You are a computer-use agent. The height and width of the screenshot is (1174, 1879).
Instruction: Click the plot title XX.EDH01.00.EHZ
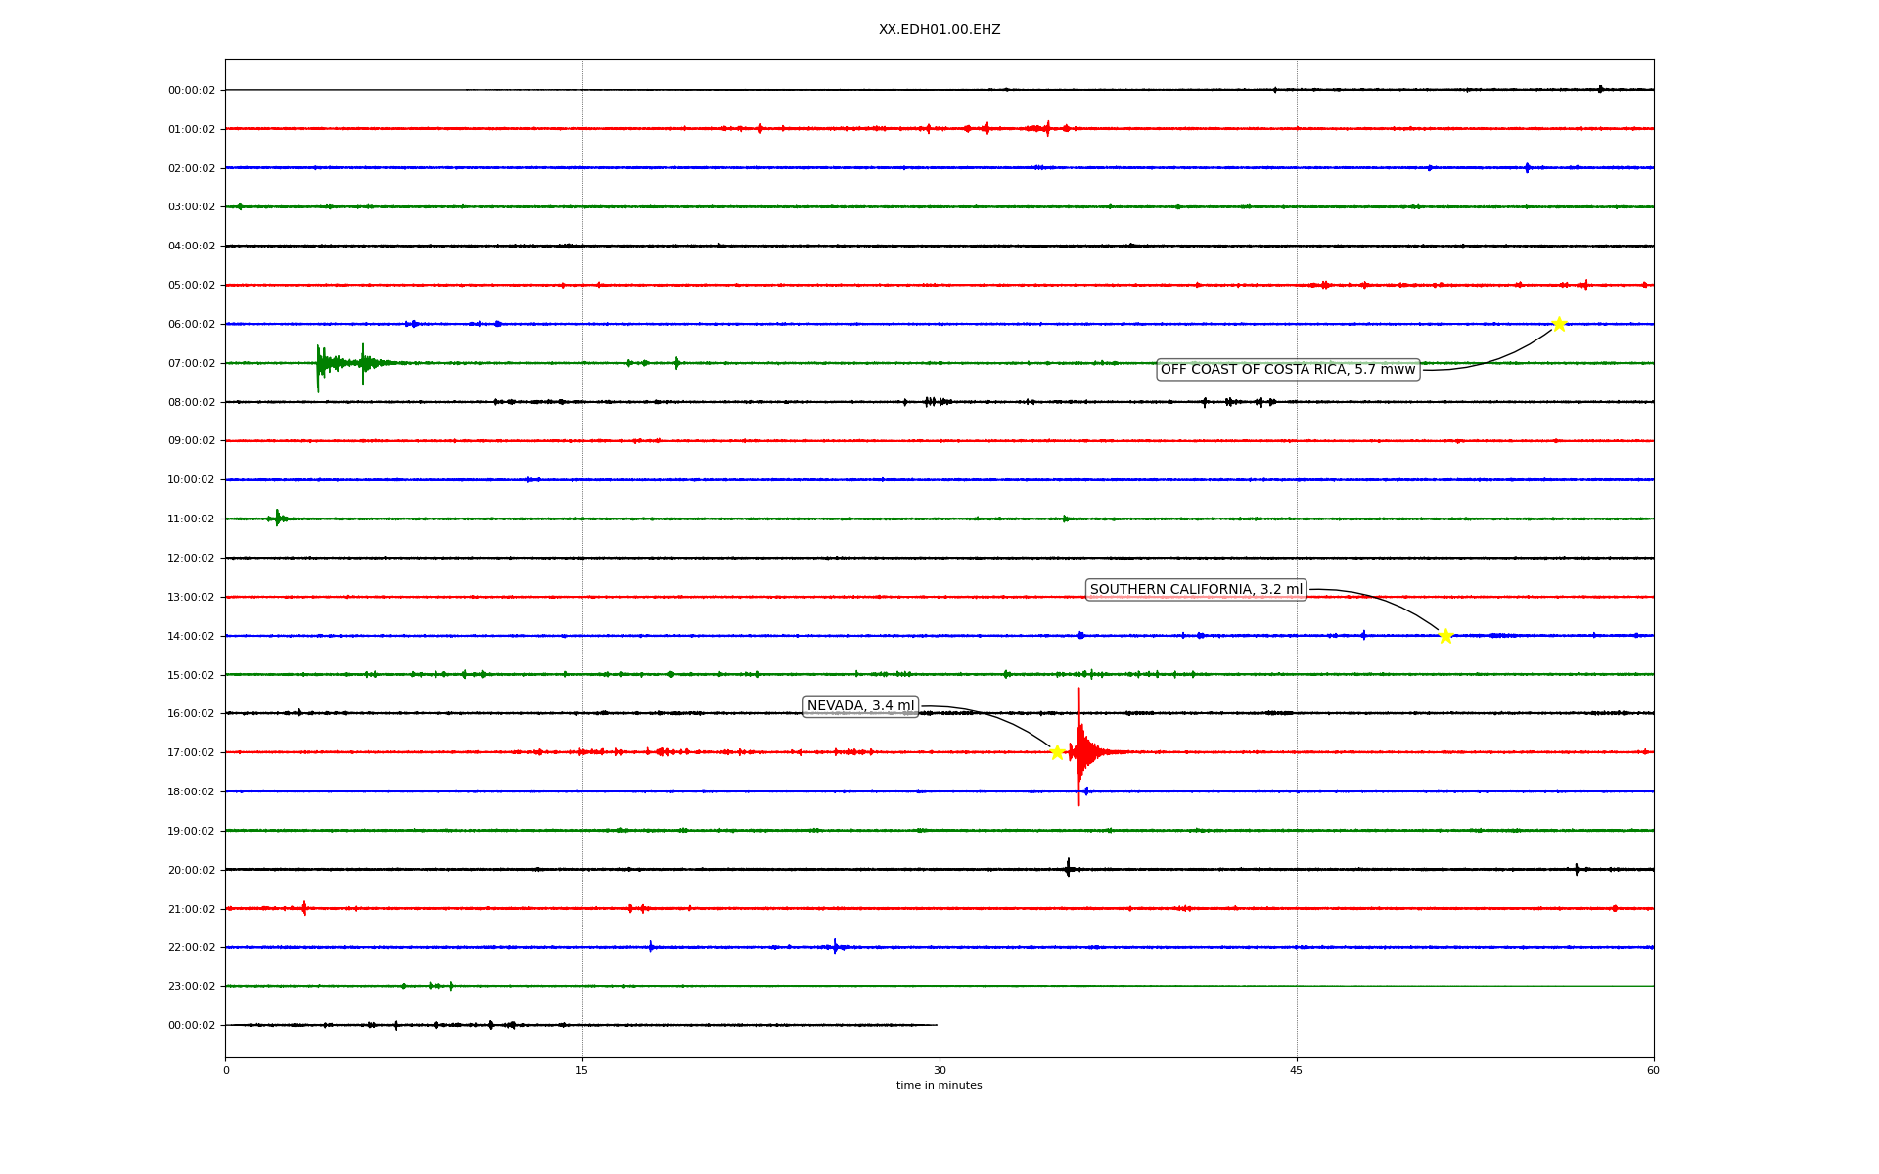939,30
